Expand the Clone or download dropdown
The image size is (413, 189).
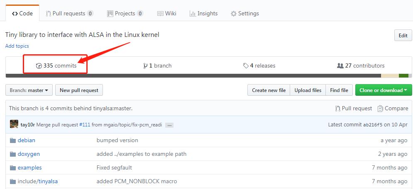[x=383, y=90]
